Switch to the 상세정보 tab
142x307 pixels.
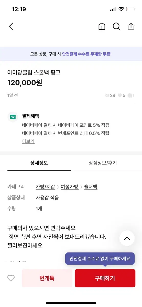click(x=39, y=163)
